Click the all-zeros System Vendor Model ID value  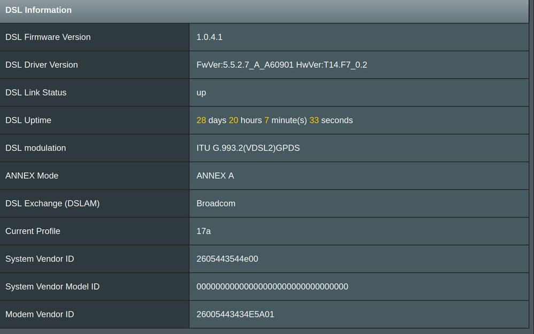(272, 287)
